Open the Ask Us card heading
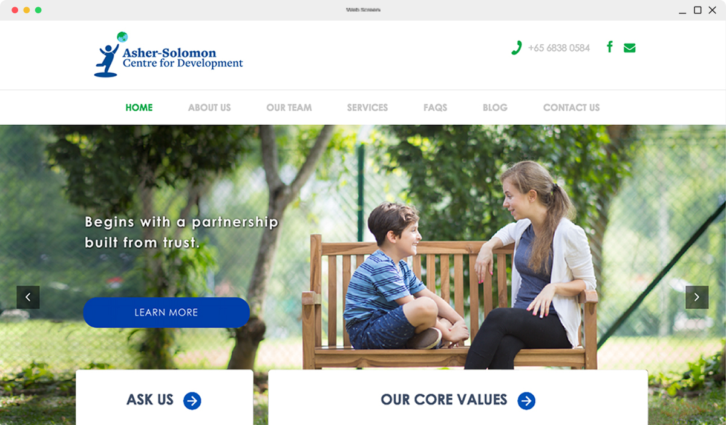Image resolution: width=726 pixels, height=425 pixels. [x=150, y=400]
